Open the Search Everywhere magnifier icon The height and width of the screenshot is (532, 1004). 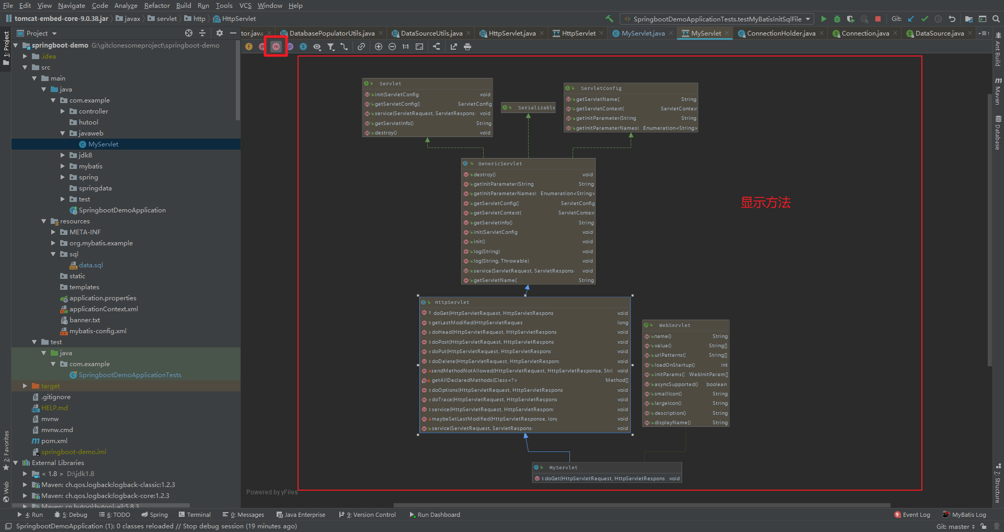pos(995,18)
